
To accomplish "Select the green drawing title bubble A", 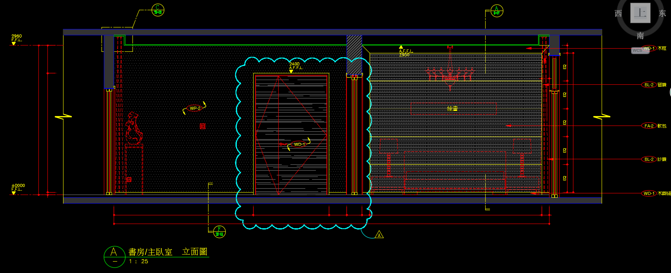I will coord(114,257).
